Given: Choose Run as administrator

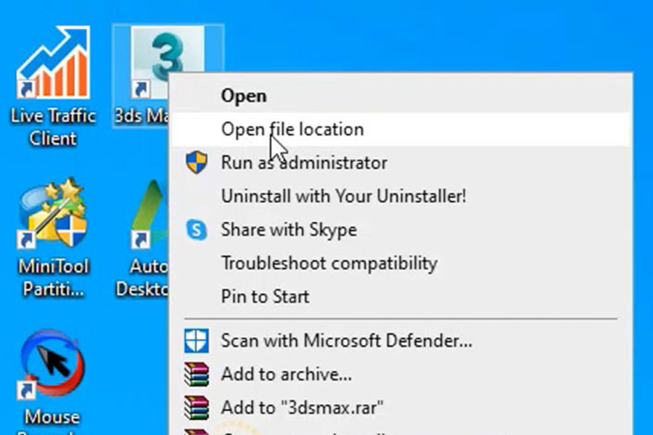Looking at the screenshot, I should (400, 162).
